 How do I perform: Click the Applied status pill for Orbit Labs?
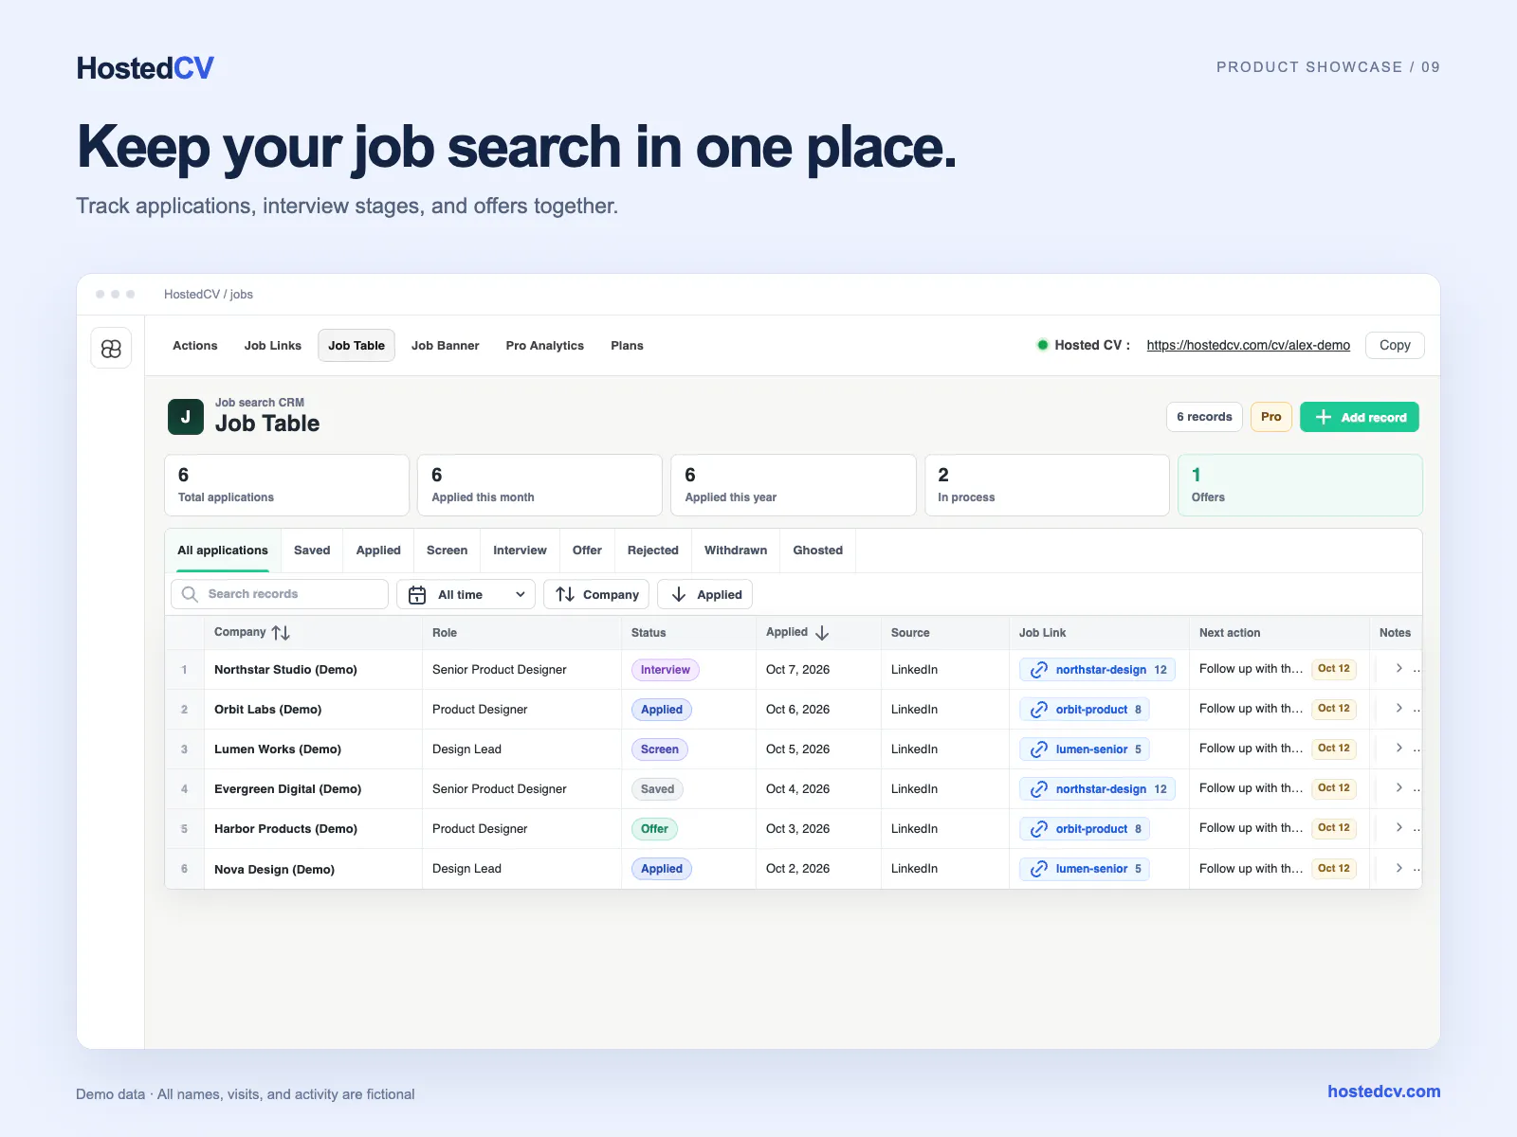662,710
